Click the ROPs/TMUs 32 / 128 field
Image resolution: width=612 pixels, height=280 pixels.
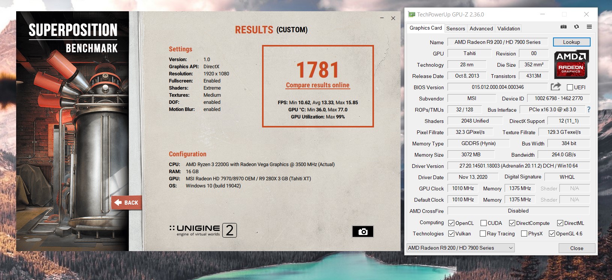coord(464,109)
